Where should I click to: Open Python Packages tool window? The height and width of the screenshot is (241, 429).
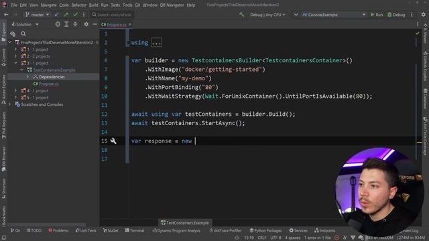click(x=265, y=230)
